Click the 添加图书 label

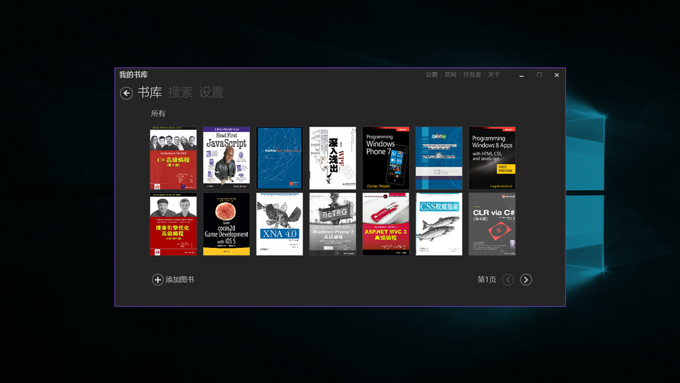coord(180,280)
